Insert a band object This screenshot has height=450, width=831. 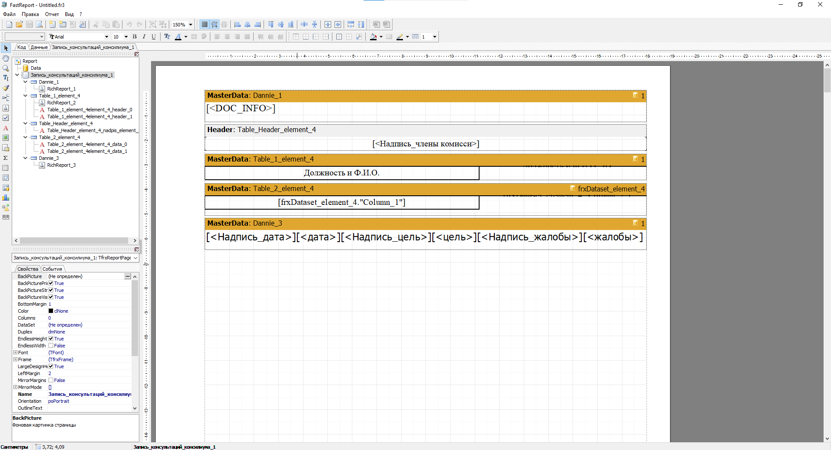6,98
